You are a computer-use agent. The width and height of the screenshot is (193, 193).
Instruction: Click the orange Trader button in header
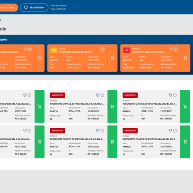click(8, 7)
